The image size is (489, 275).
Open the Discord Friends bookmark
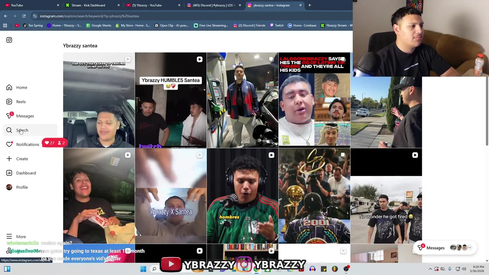click(249, 25)
